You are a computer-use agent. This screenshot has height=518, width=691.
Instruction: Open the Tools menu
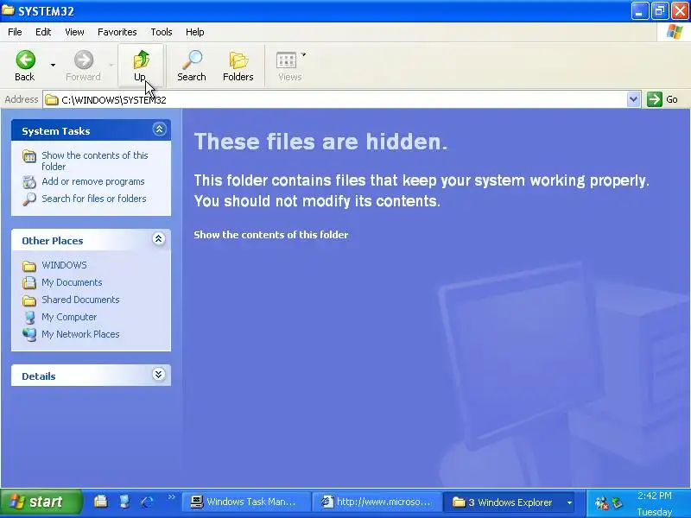coord(162,32)
